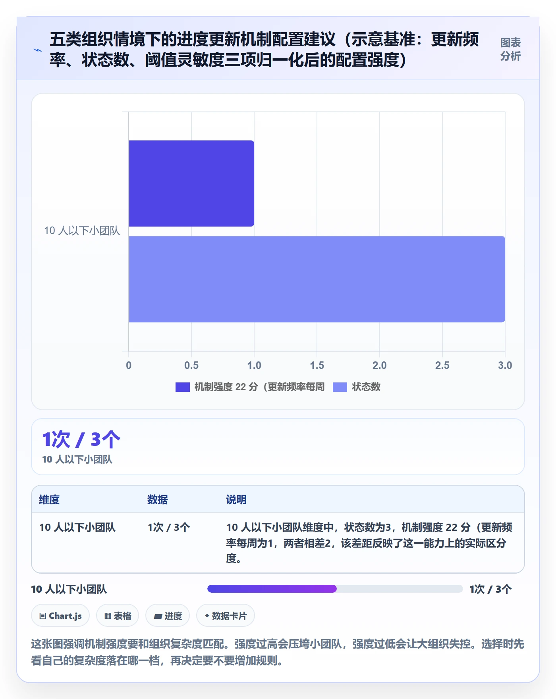Click the light blue 状态数 bar in the chart

coord(317,279)
